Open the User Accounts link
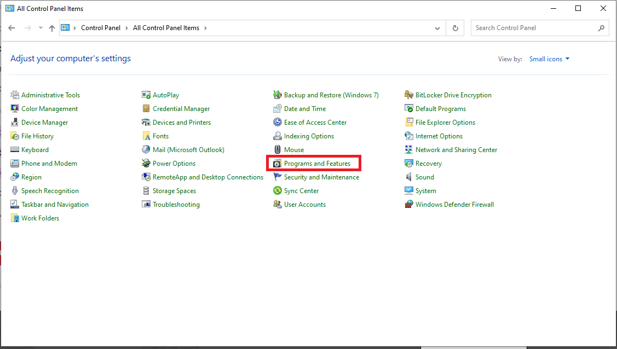 tap(305, 205)
